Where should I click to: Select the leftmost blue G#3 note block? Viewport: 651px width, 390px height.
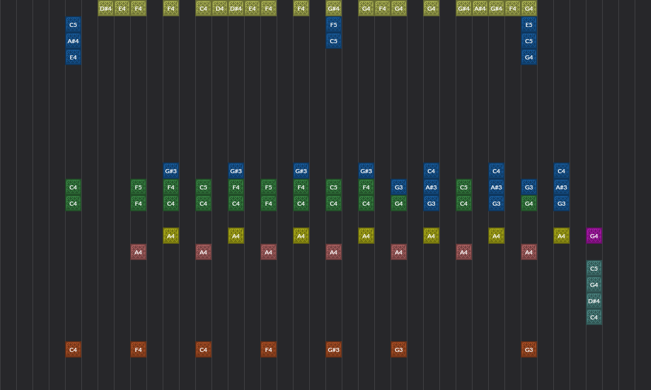171,171
